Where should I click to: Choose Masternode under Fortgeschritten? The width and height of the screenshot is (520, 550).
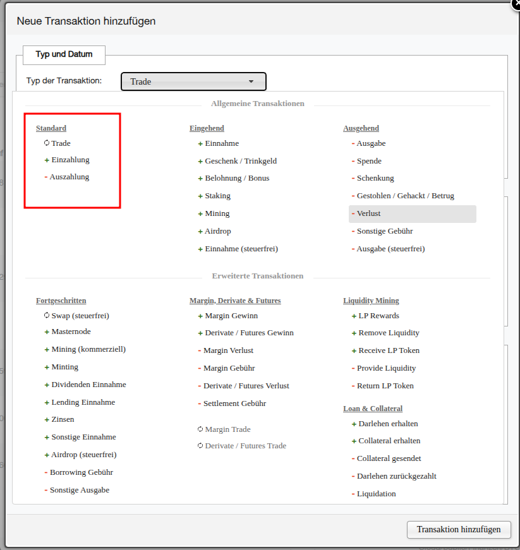71,332
